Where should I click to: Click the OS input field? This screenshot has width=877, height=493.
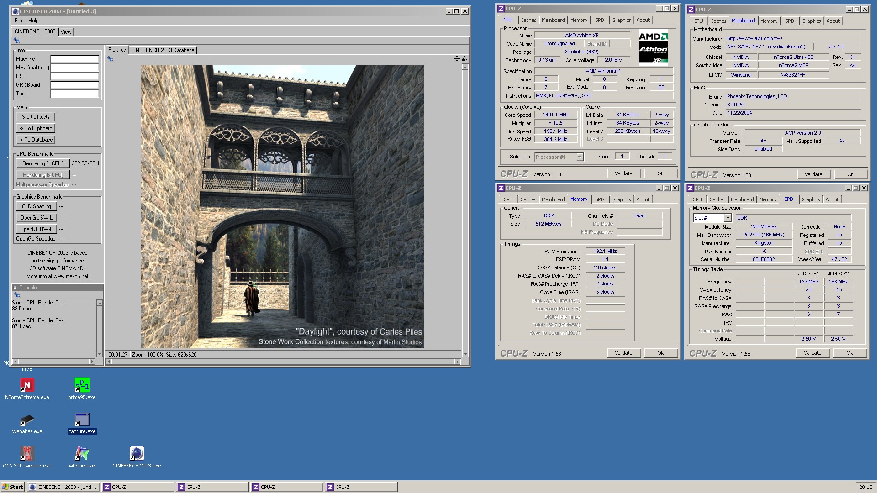point(74,76)
